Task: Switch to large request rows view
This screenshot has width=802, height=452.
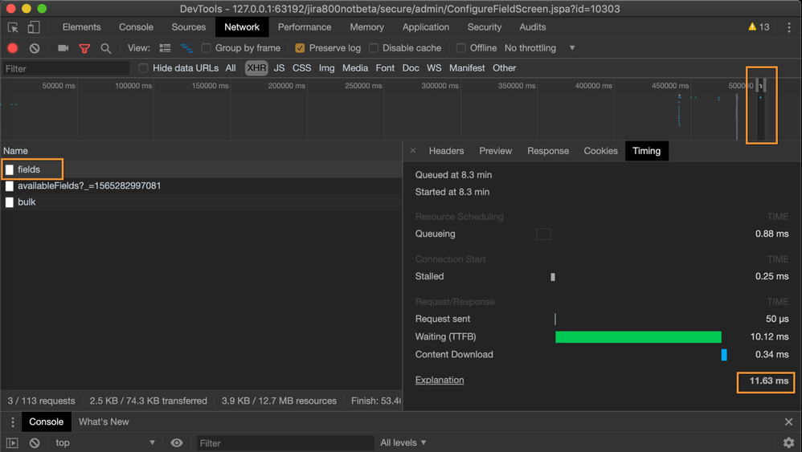Action: coord(166,48)
